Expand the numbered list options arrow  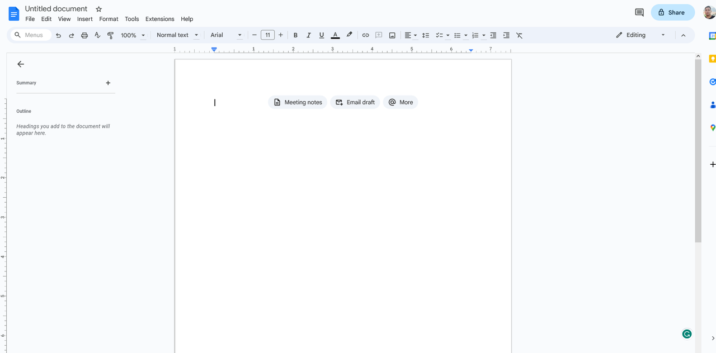(x=483, y=35)
